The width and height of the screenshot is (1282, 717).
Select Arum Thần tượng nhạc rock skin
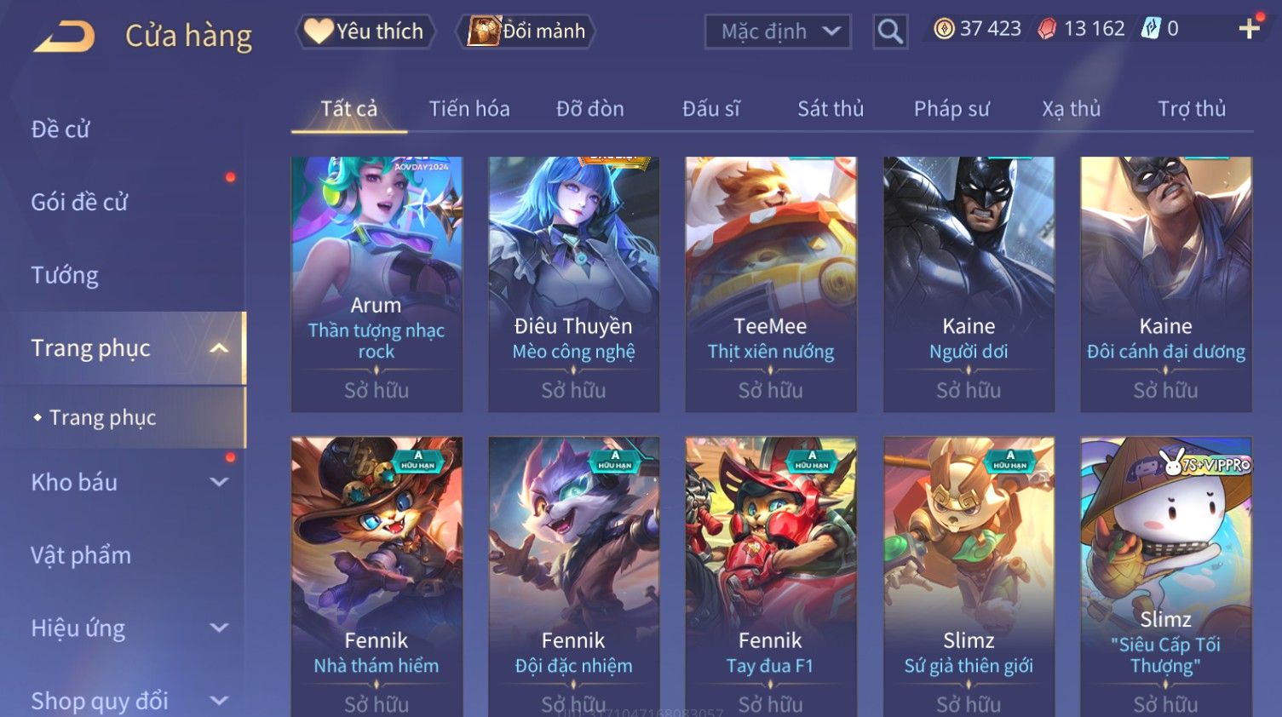[x=377, y=284]
